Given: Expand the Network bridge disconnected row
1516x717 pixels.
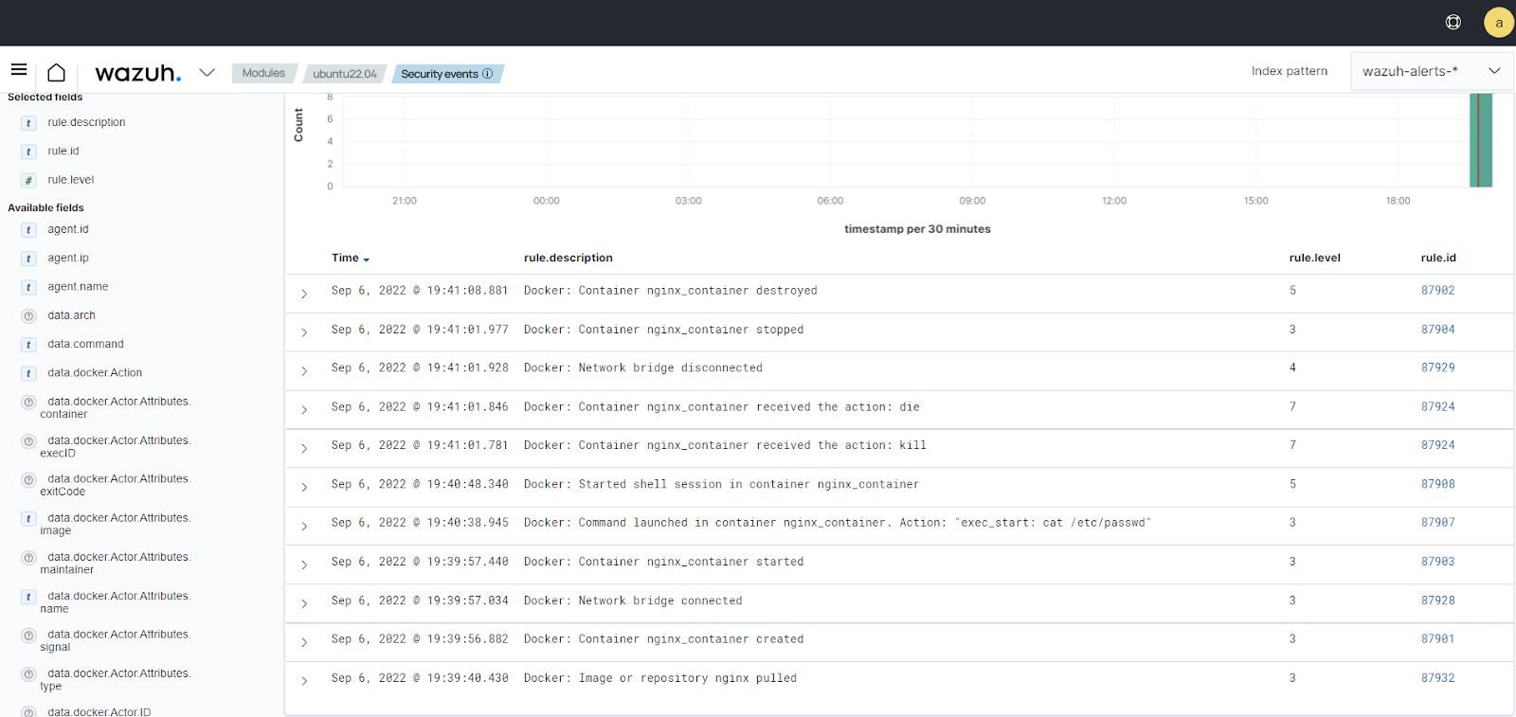Looking at the screenshot, I should 304,371.
